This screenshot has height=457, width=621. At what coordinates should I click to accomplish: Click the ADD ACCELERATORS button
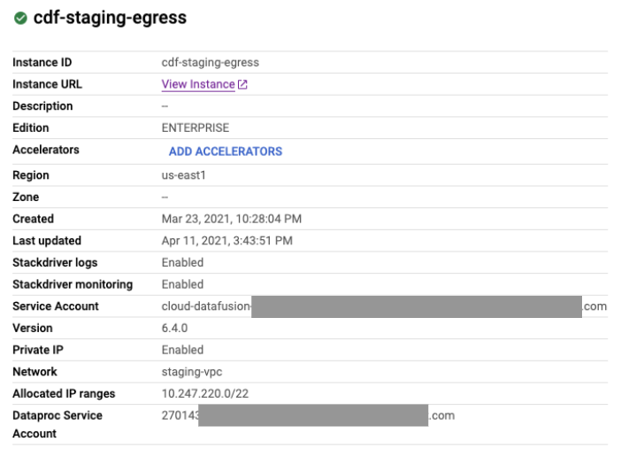pos(225,151)
